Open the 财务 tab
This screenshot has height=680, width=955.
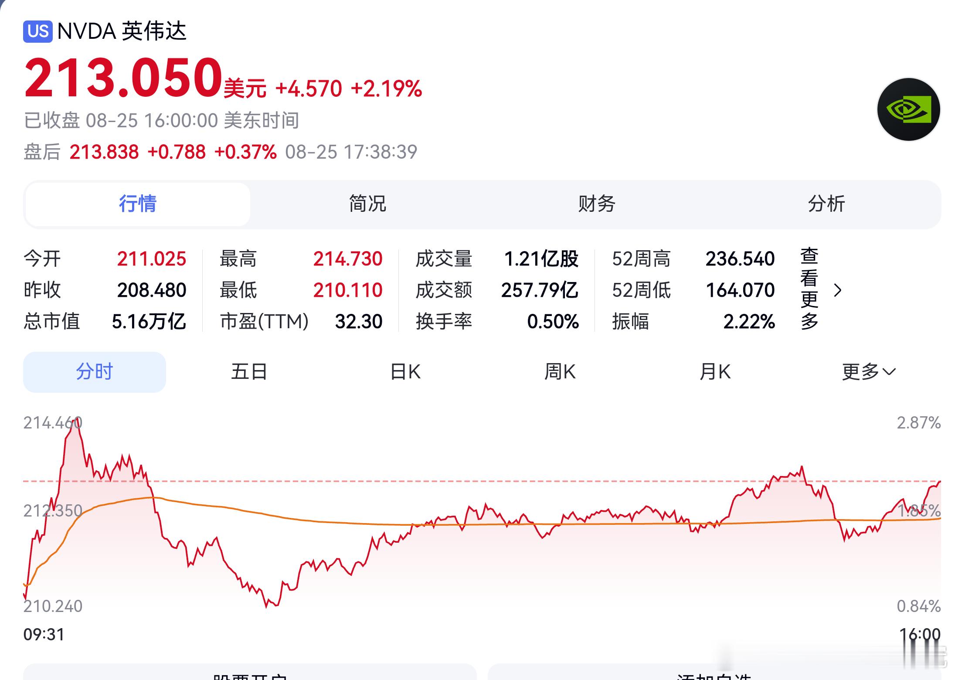click(x=597, y=204)
